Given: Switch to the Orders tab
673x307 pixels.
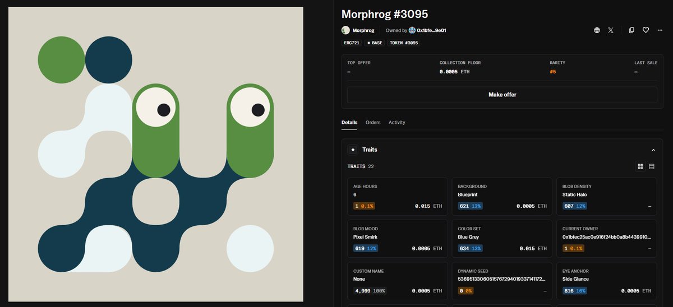Looking at the screenshot, I should point(373,122).
